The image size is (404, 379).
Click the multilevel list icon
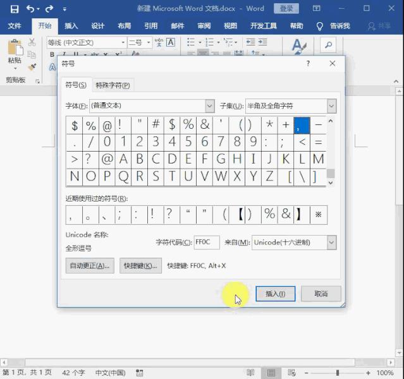coord(228,42)
